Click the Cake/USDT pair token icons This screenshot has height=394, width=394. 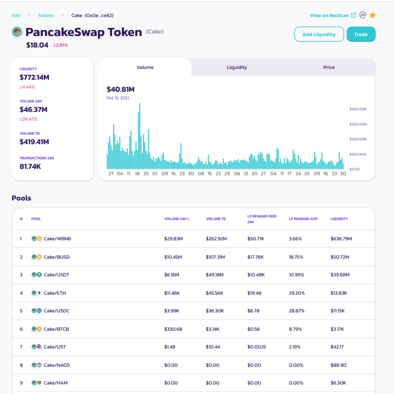click(x=36, y=275)
